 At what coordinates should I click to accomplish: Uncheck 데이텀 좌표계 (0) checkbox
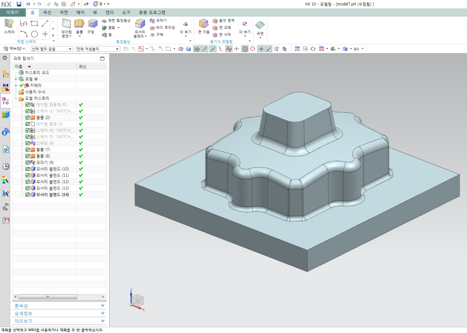pos(28,105)
